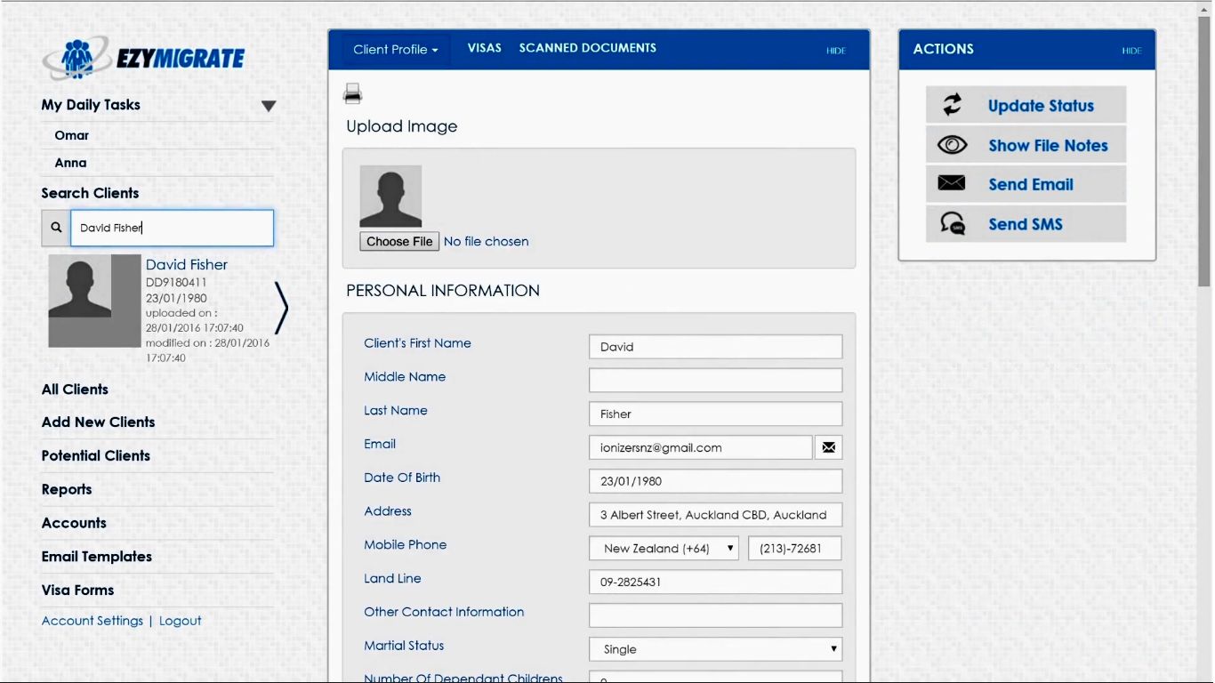The width and height of the screenshot is (1215, 683).
Task: Click the Send Email envelope icon
Action: pos(952,184)
